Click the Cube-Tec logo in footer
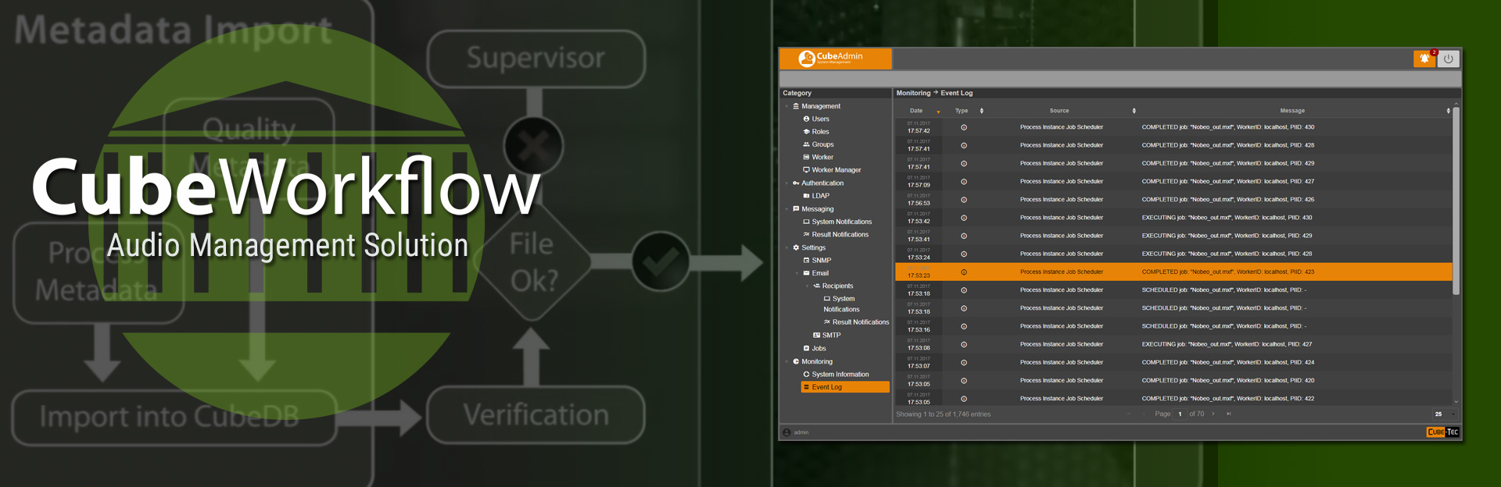This screenshot has width=1501, height=487. (x=1442, y=432)
